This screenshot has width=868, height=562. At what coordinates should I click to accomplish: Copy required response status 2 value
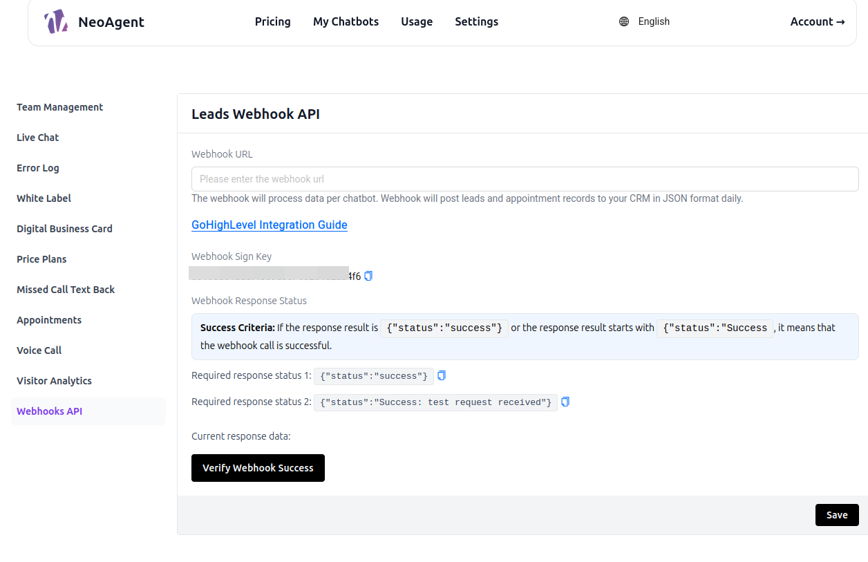(565, 402)
